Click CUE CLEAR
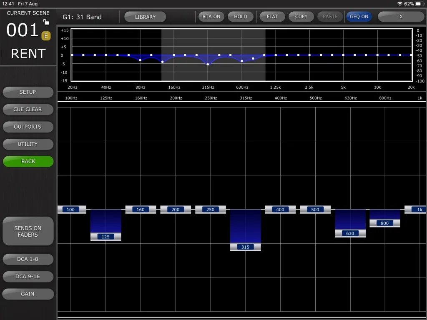 pyautogui.click(x=28, y=110)
